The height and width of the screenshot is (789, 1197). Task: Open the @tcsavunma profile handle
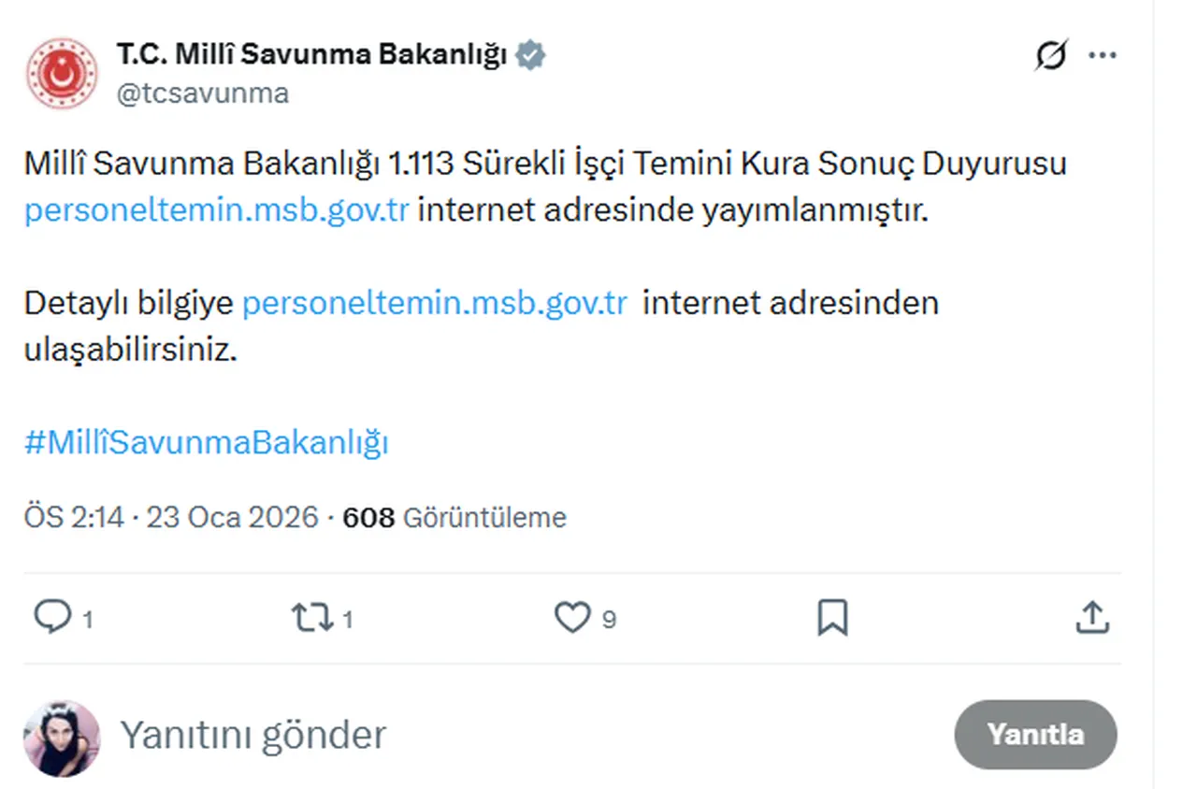(x=202, y=93)
